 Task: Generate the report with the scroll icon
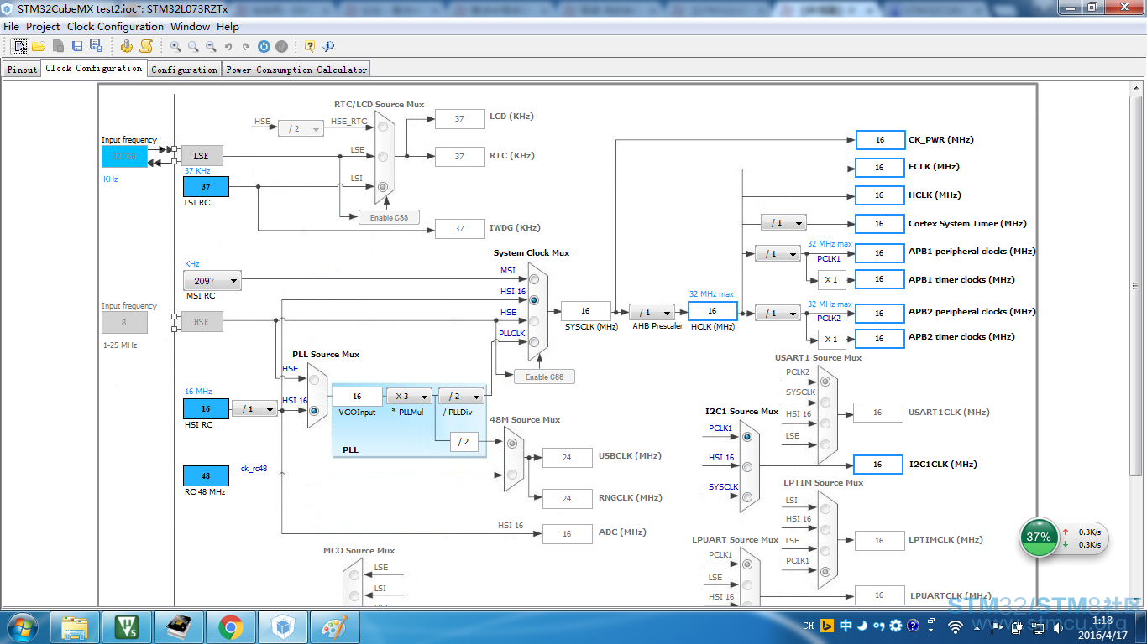click(146, 46)
